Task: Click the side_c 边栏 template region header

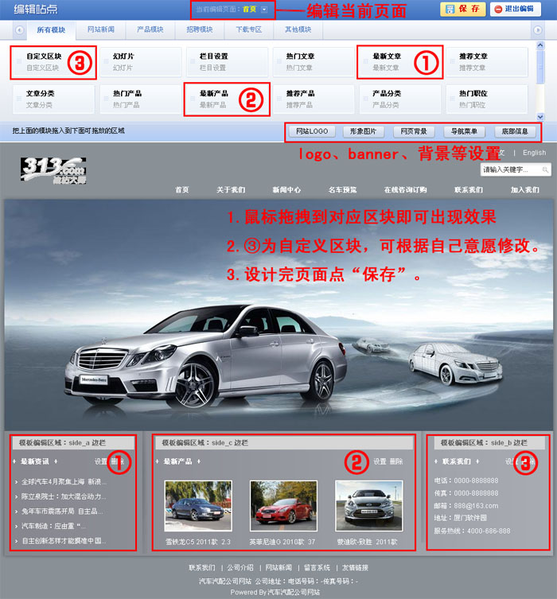Action: (284, 443)
